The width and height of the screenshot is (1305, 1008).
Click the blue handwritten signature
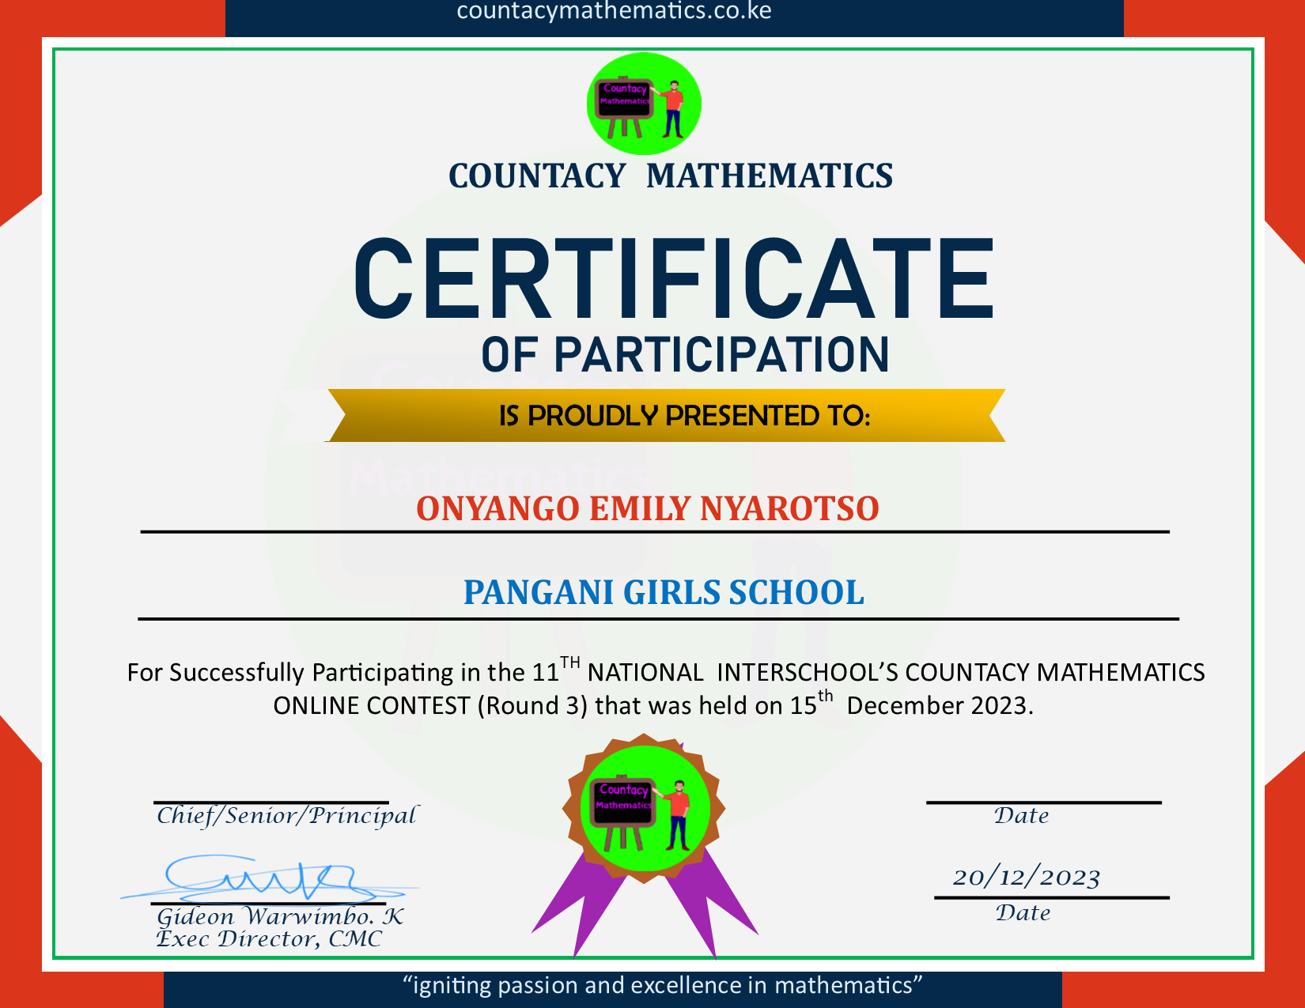tap(269, 879)
